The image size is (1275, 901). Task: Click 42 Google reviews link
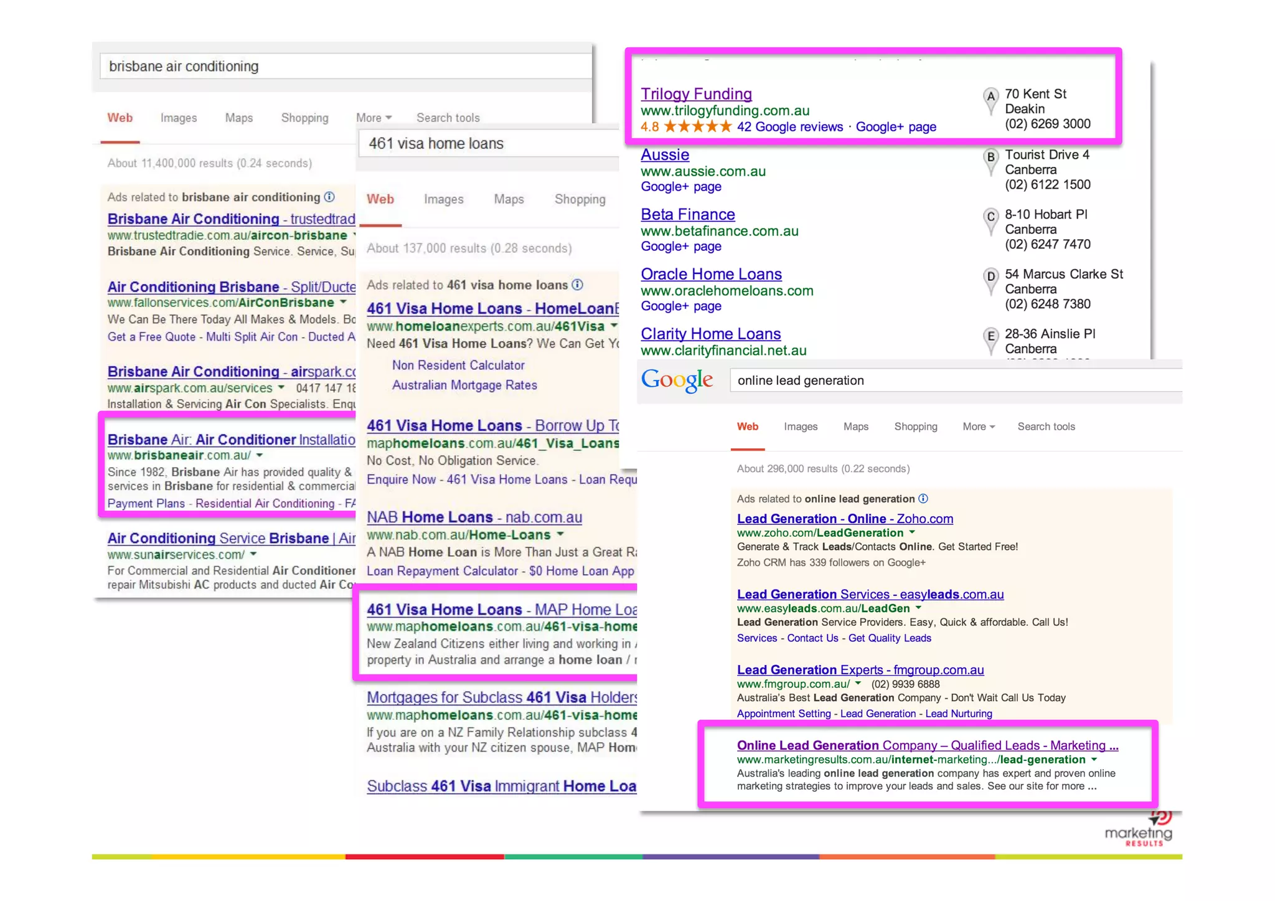tap(789, 127)
